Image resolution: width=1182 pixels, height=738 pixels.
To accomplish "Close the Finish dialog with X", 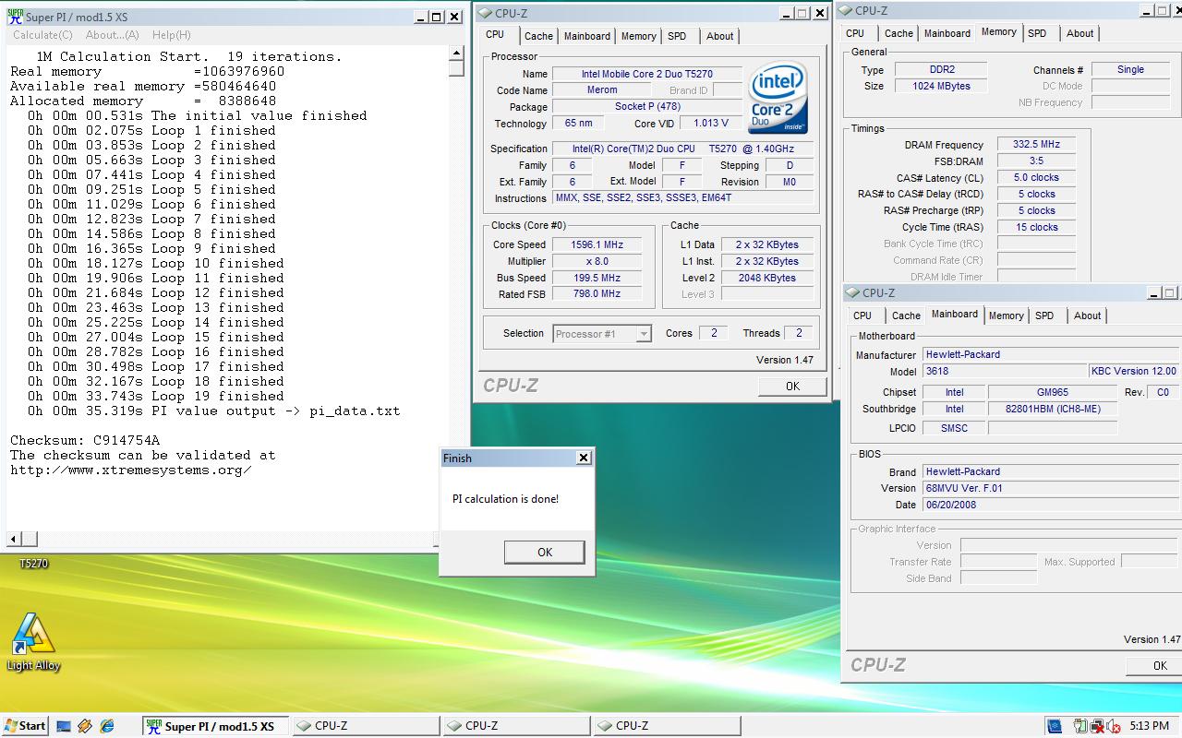I will (x=583, y=458).
